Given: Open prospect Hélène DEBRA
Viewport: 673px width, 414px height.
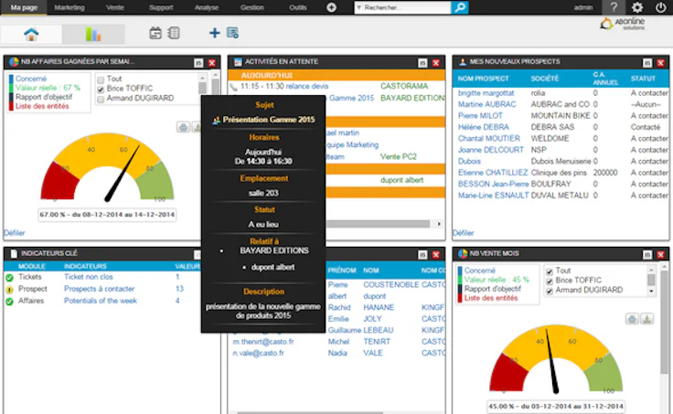Looking at the screenshot, I should pos(484,127).
